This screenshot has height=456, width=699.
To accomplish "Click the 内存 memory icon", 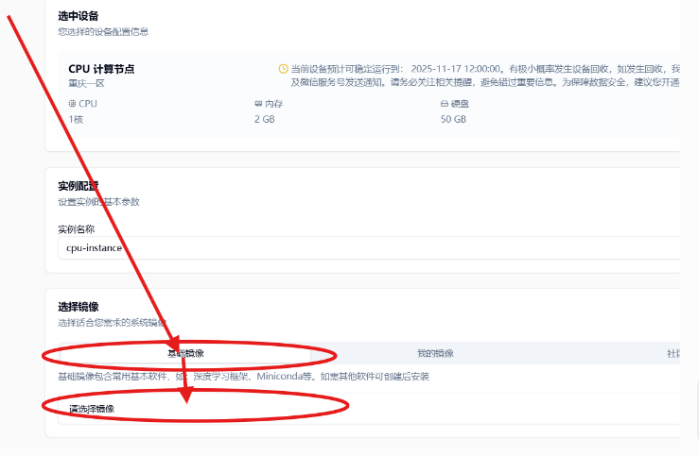I will (x=258, y=104).
